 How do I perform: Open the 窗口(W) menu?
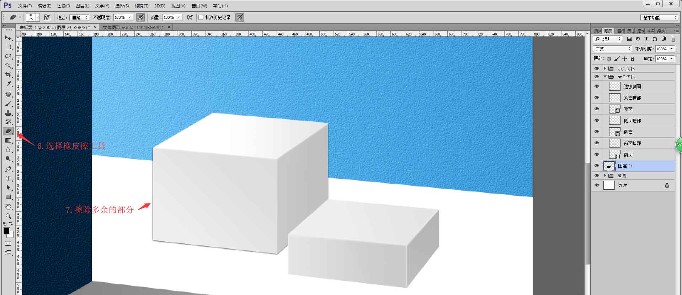click(199, 6)
